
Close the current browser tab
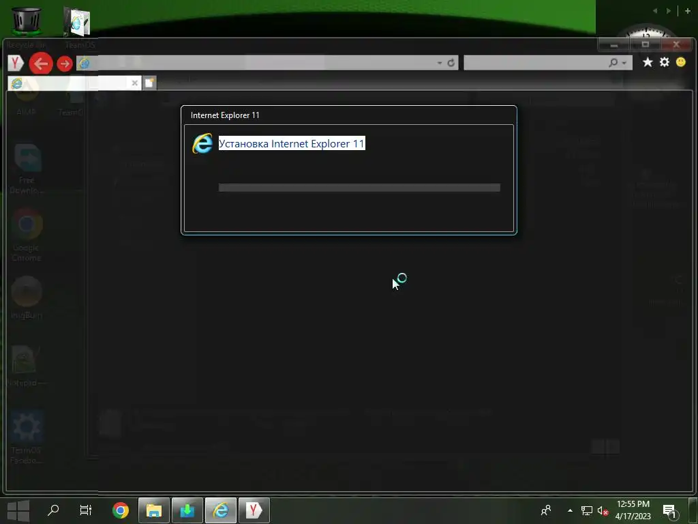coord(134,83)
